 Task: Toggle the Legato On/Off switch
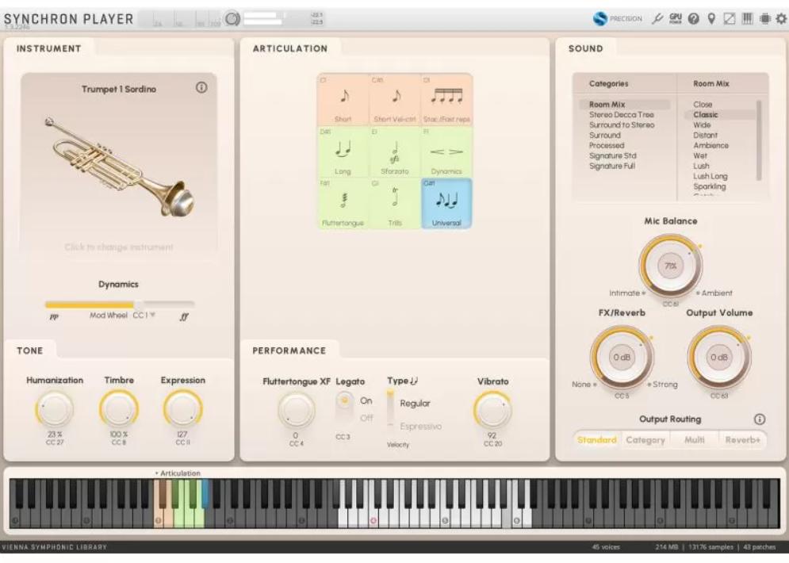pyautogui.click(x=344, y=408)
